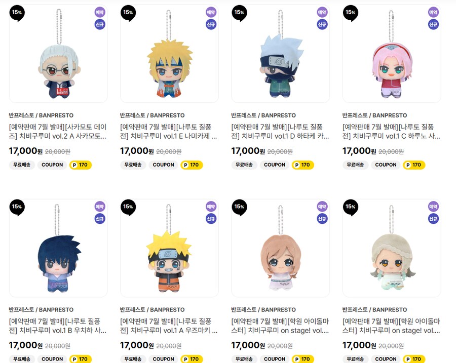
Task: Click the P 170 points badge under Sakura item
Action: (x=414, y=165)
